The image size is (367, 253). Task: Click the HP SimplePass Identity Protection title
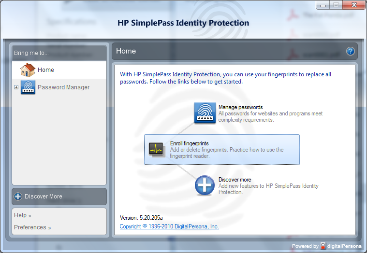(x=183, y=23)
